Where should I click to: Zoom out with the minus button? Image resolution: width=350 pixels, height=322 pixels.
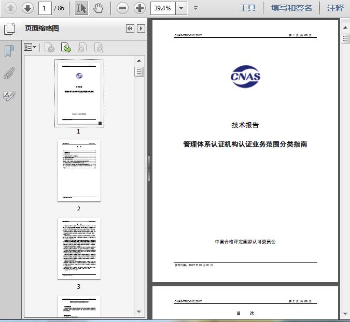click(122, 8)
